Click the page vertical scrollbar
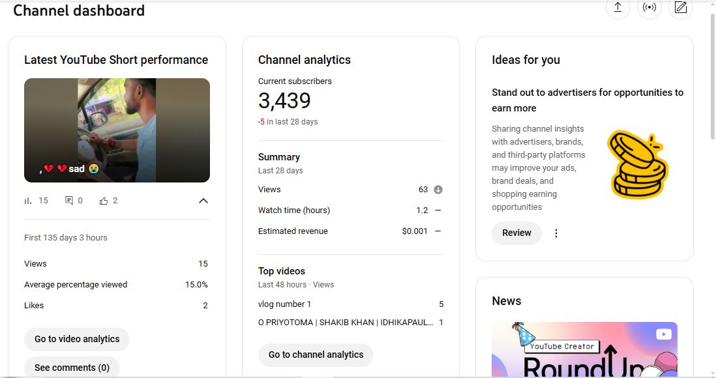Image resolution: width=716 pixels, height=378 pixels. [x=712, y=78]
